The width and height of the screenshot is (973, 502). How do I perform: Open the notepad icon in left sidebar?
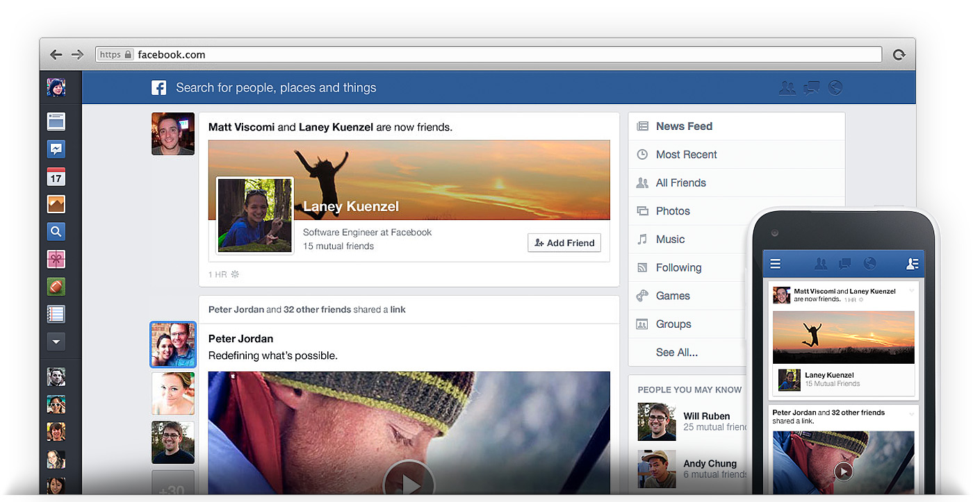click(x=56, y=314)
